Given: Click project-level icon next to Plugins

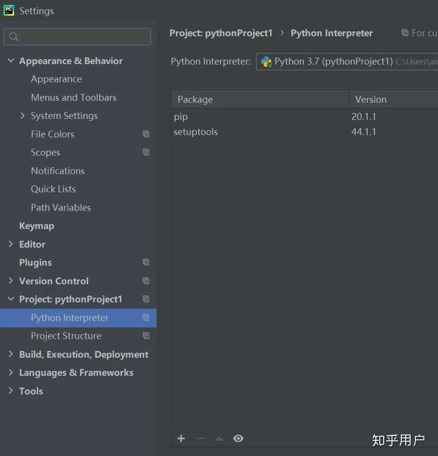Looking at the screenshot, I should coord(146,262).
